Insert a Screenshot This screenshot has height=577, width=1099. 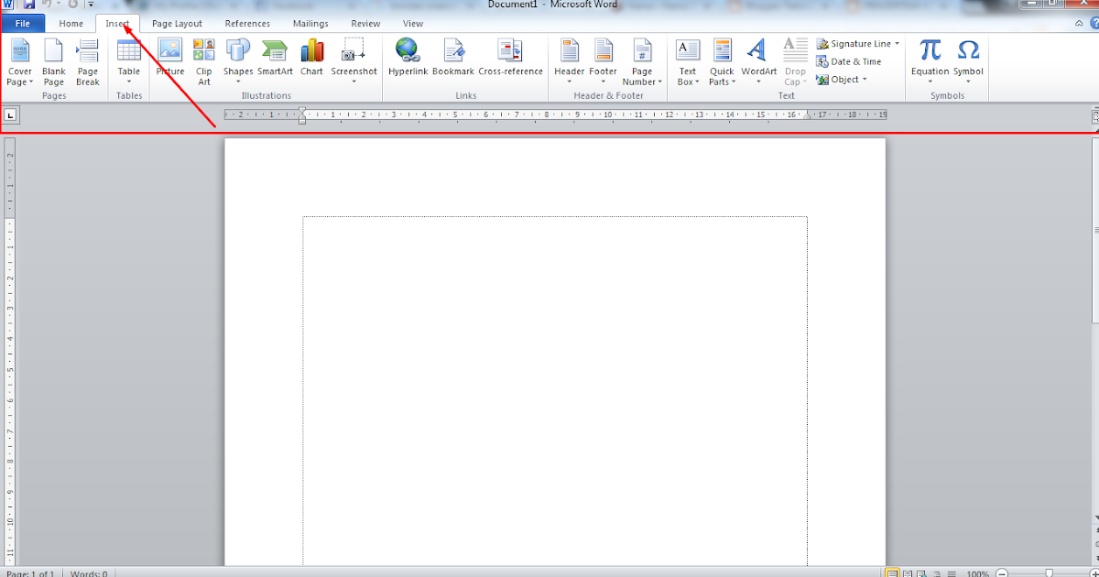[x=354, y=55]
